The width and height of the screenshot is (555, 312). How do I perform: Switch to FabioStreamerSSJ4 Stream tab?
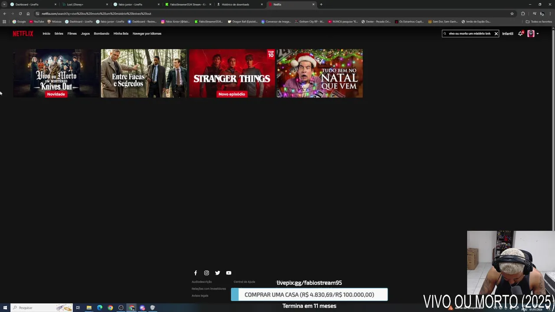[188, 4]
